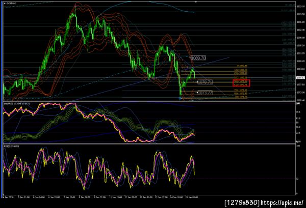Click the 1084.60 price axis value
This screenshot has height=208, width=306.
click(301, 69)
